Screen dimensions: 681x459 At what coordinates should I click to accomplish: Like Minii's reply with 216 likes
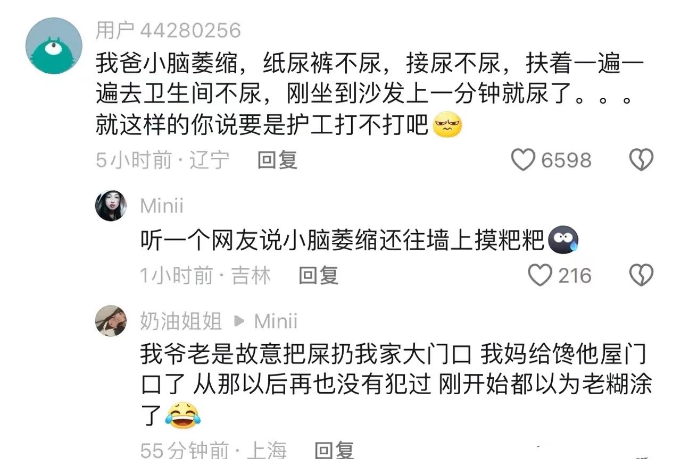[539, 275]
